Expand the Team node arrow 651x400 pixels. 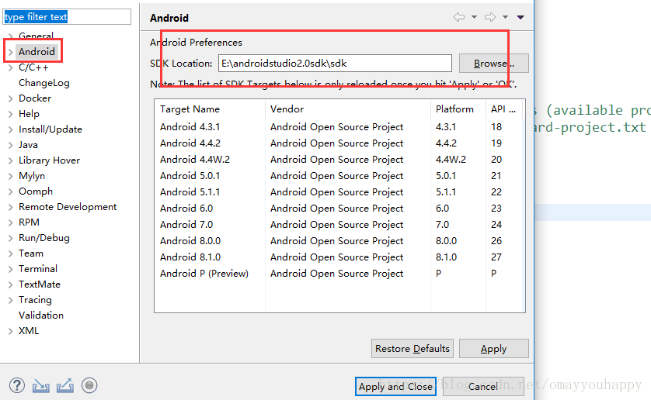[x=11, y=253]
